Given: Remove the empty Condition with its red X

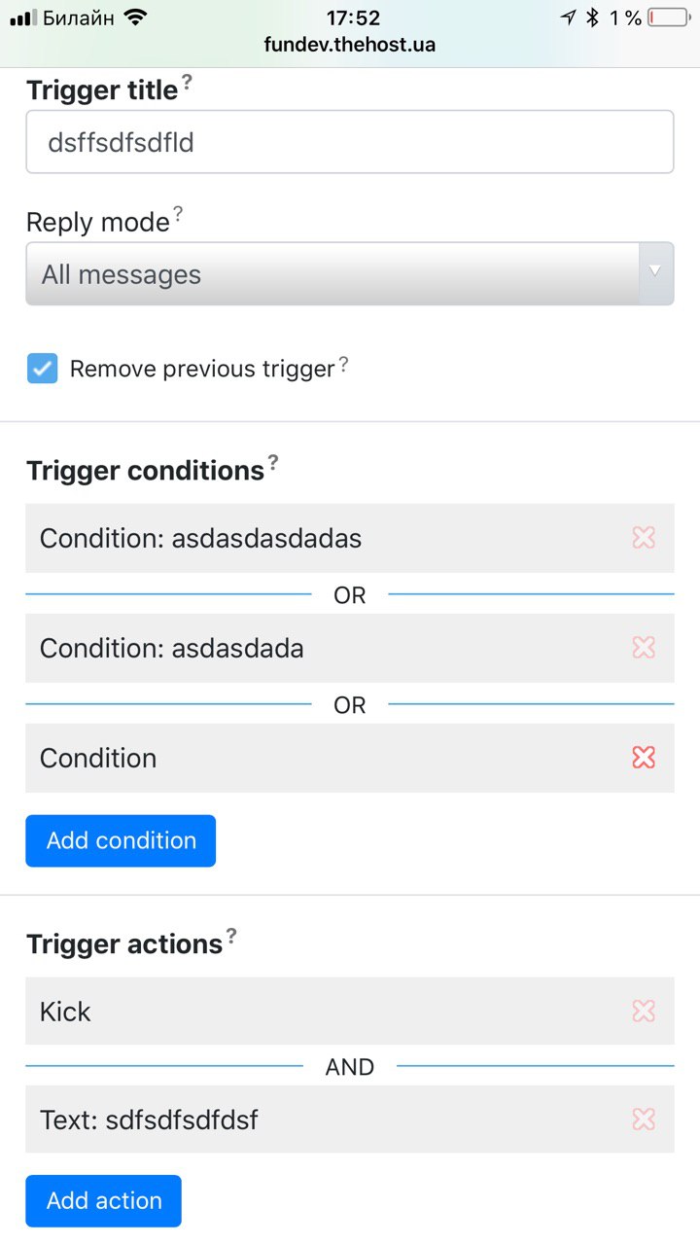Looking at the screenshot, I should pyautogui.click(x=644, y=757).
